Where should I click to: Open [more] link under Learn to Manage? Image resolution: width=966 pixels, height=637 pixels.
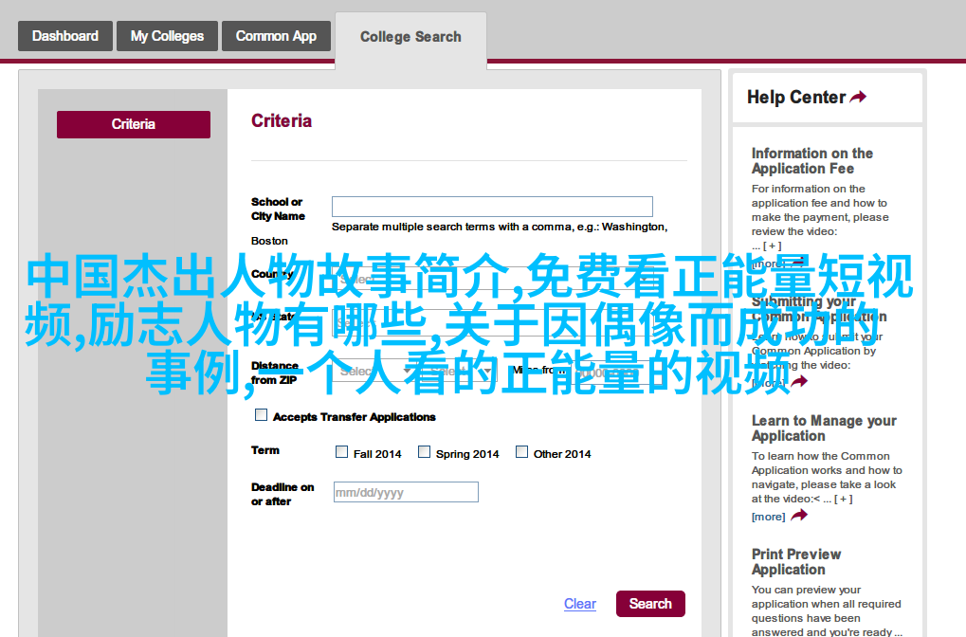pos(768,517)
